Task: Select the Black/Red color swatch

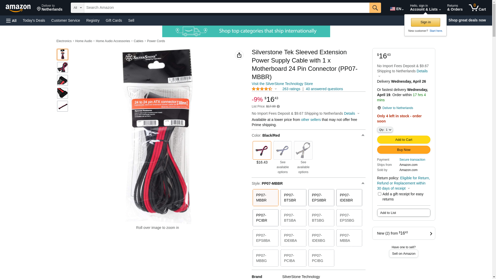Action: pyautogui.click(x=262, y=150)
